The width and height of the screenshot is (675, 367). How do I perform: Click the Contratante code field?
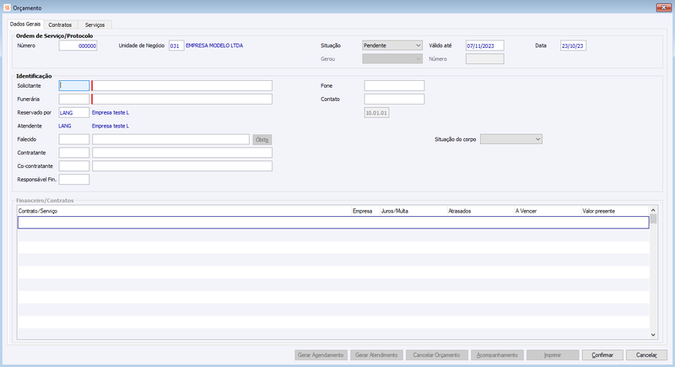[74, 153]
